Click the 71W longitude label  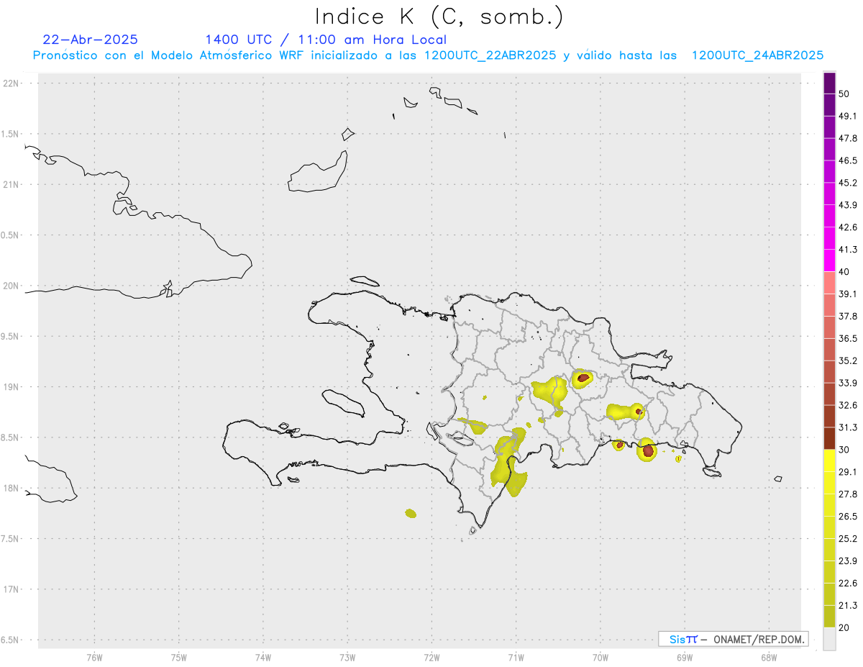tap(516, 657)
